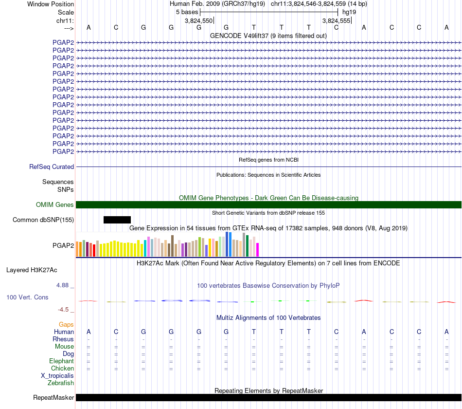Select the Dog alignment row label
This screenshot has width=462, height=409.
(x=68, y=354)
